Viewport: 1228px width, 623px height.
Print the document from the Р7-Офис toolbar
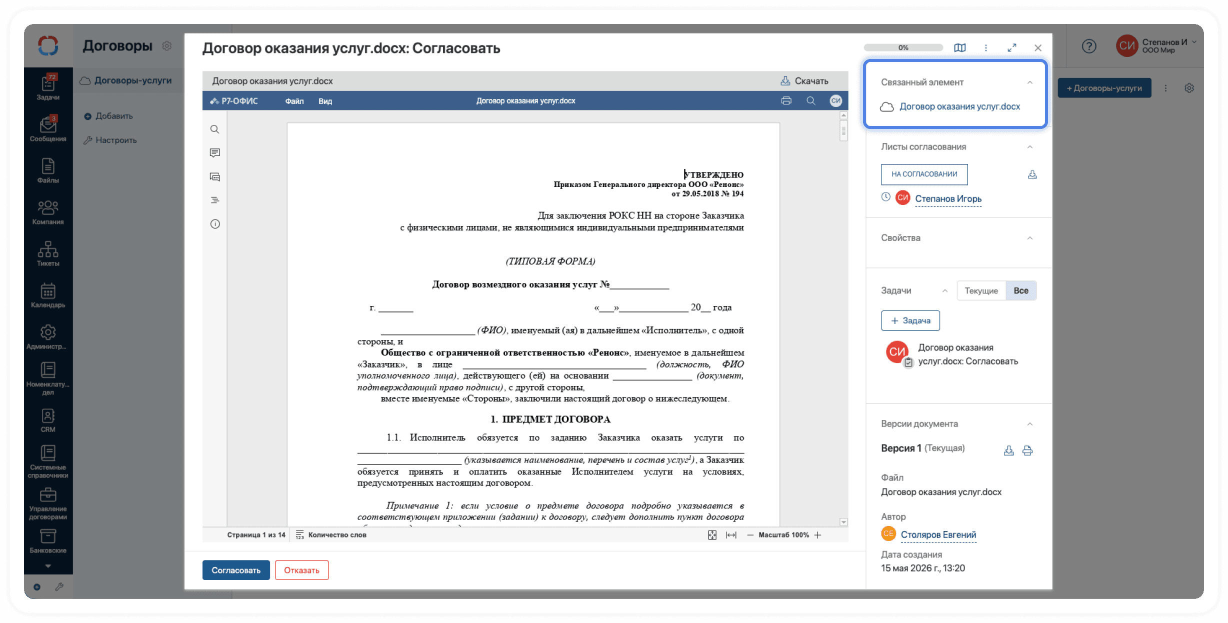(x=786, y=100)
